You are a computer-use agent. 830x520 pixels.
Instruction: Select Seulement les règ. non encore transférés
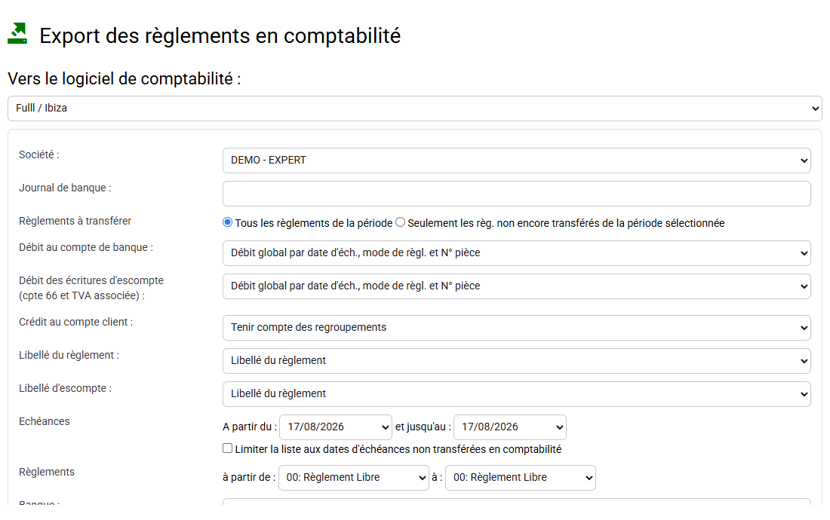[400, 222]
